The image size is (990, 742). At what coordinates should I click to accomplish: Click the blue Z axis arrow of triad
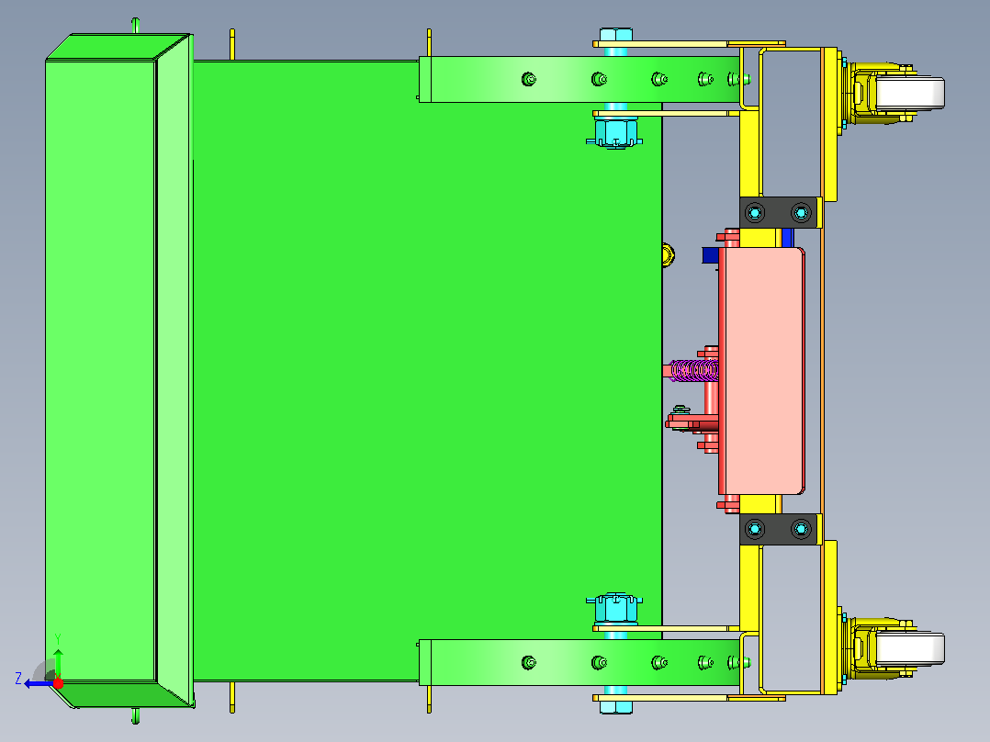[x=38, y=683]
